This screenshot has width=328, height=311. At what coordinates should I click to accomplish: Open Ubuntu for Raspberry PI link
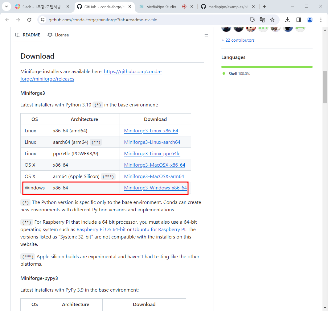(x=159, y=230)
